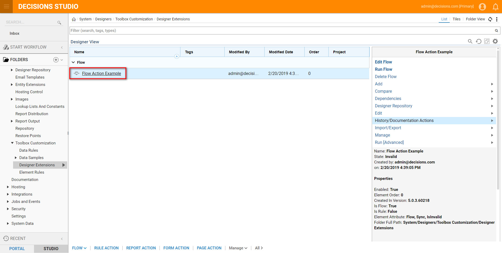This screenshot has height=253, width=502.
Task: Open Designer View gear settings
Action: point(495,41)
